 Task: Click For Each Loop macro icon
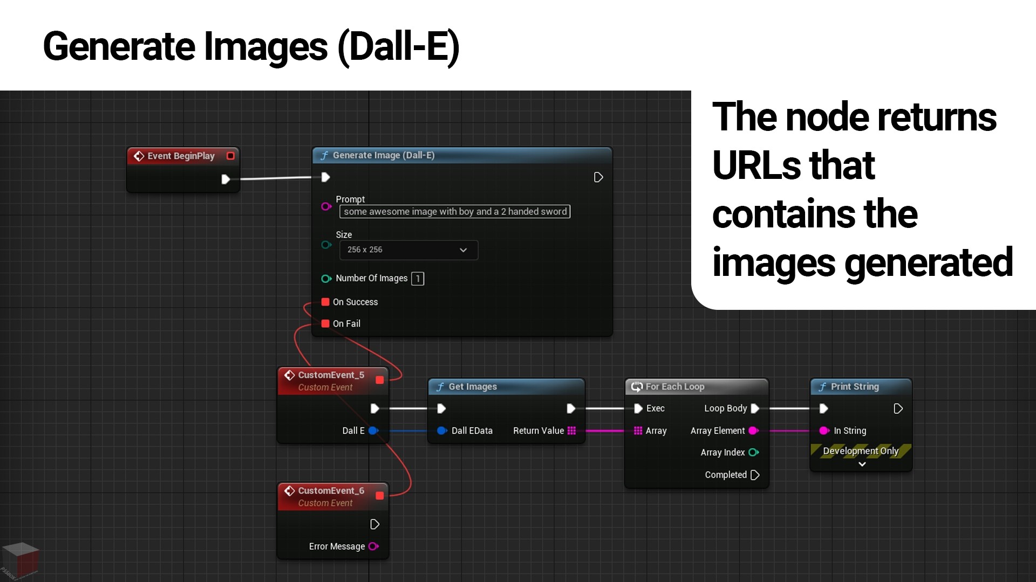(637, 386)
